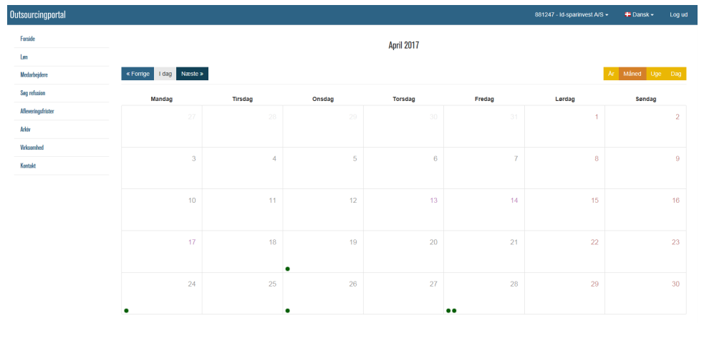Click the green event dot on April 26
Image resolution: width=704 pixels, height=341 pixels.
tap(287, 310)
